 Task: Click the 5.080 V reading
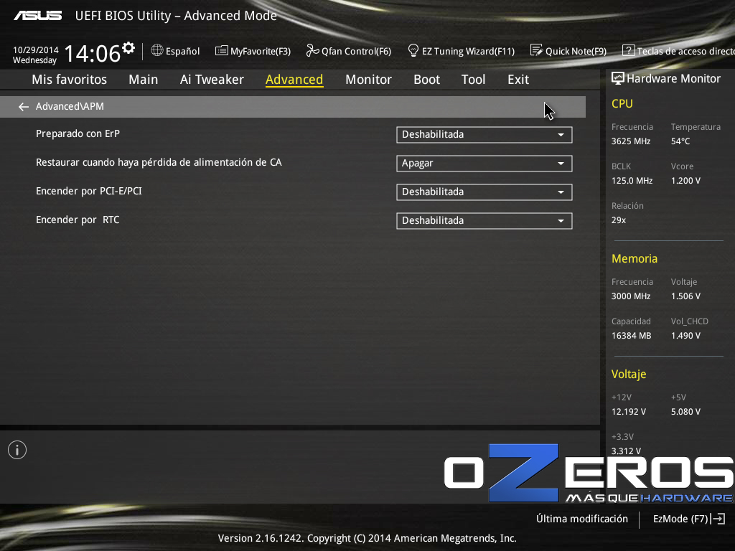click(x=685, y=411)
